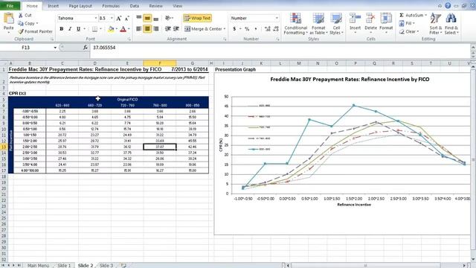Toggle center horizontal alignment
Viewport: 476px width, 268px height.
[x=147, y=29]
